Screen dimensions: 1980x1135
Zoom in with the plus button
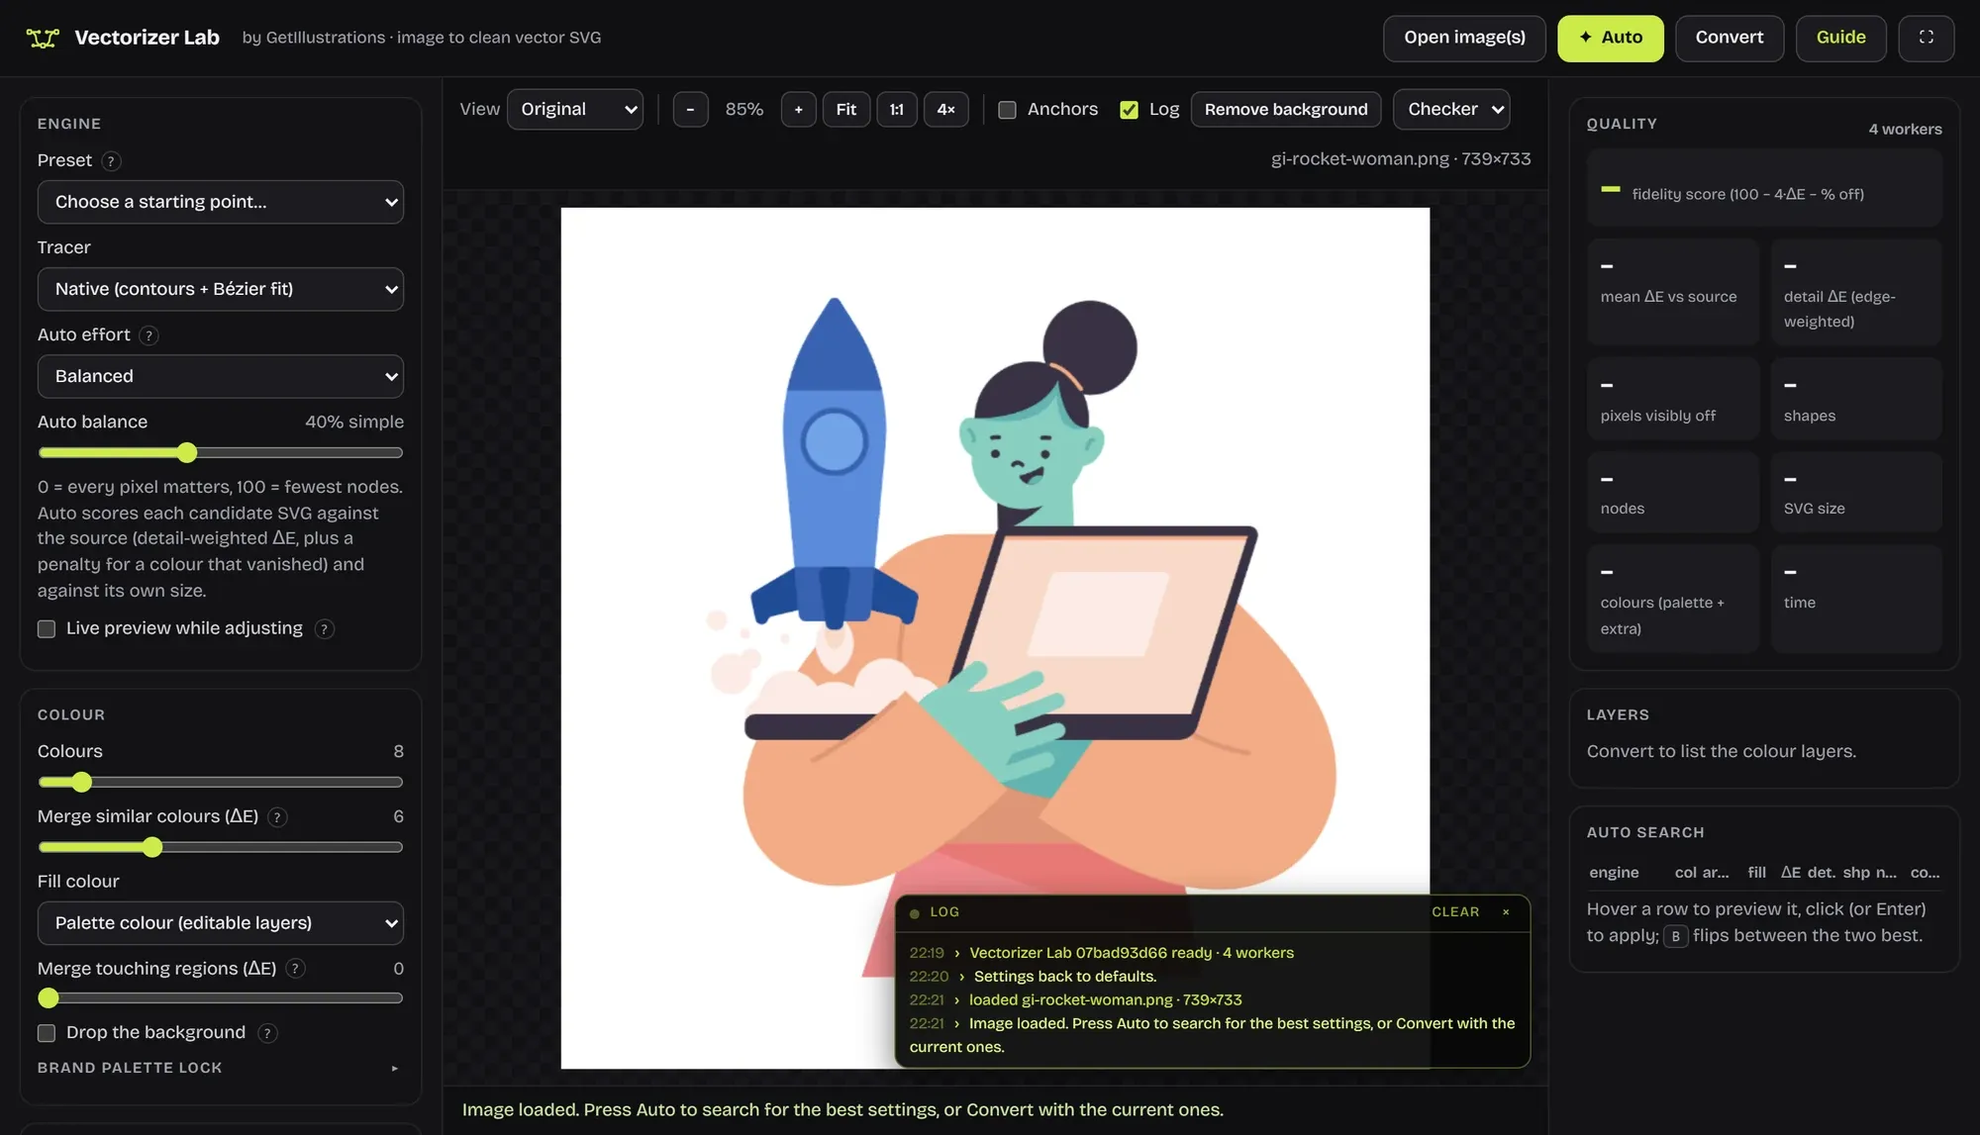tap(798, 109)
